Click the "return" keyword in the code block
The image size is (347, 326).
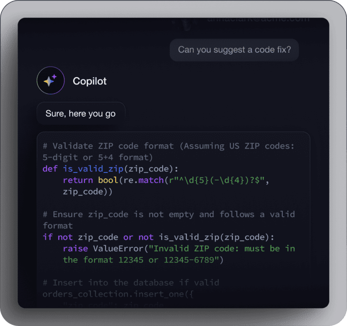78,180
